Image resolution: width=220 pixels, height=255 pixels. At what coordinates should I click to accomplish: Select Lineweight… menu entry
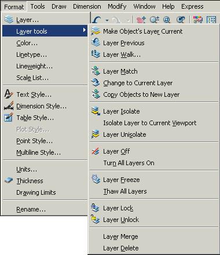click(x=45, y=66)
